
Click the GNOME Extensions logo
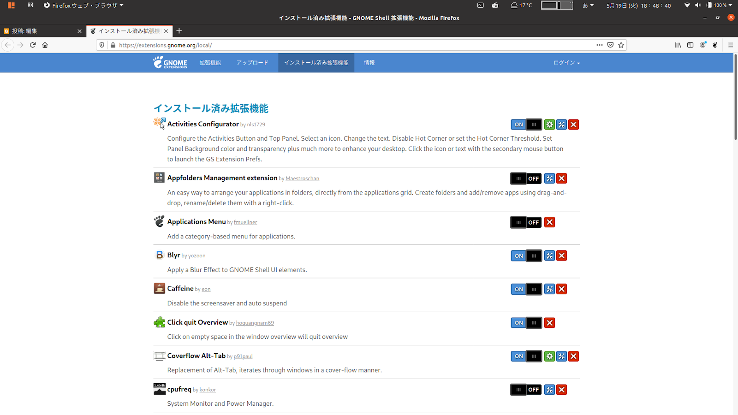pos(170,63)
